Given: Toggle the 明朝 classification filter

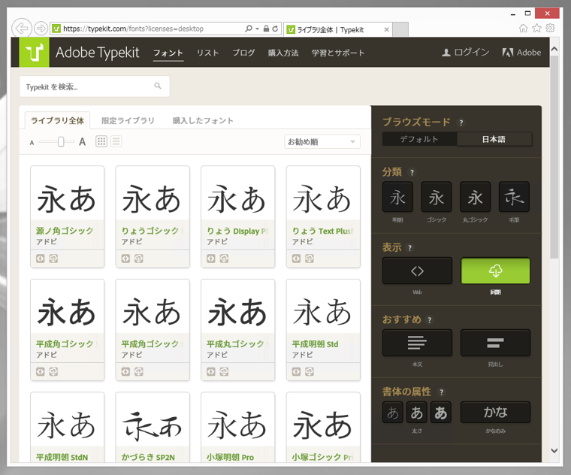Looking at the screenshot, I should point(397,197).
